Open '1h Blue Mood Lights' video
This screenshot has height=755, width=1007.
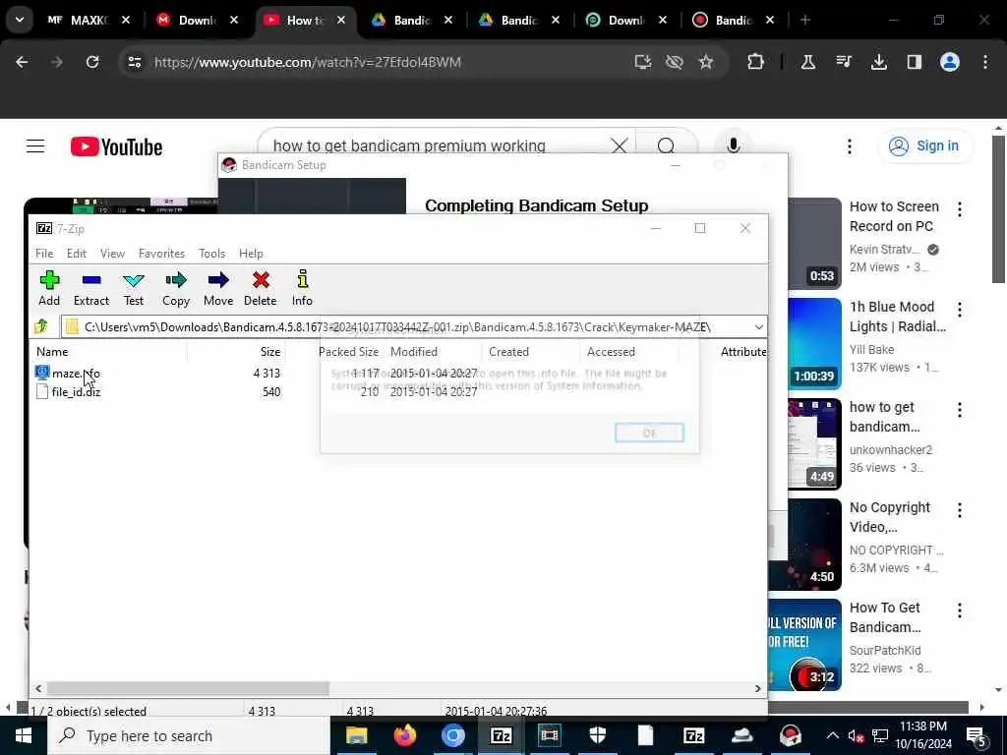(x=897, y=317)
